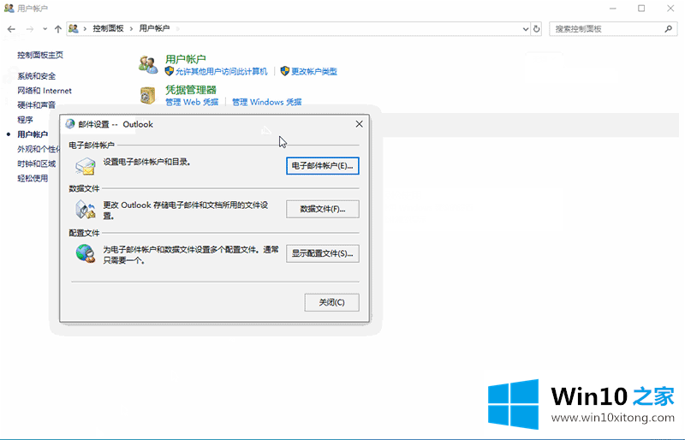
Task: Open 硬件和声音 in the sidebar
Action: point(36,105)
